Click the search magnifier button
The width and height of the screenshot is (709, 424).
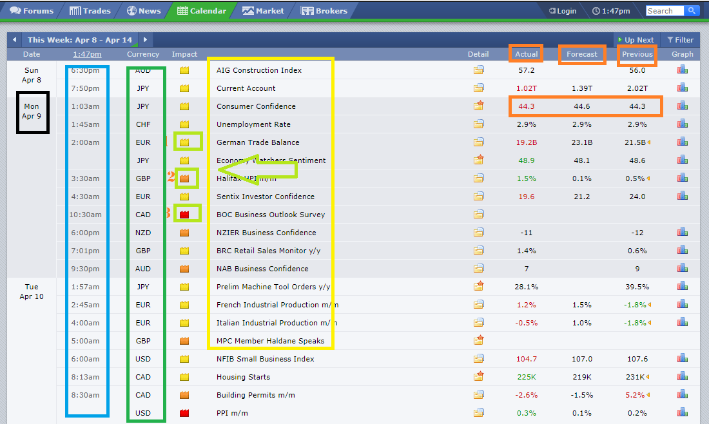(x=692, y=11)
